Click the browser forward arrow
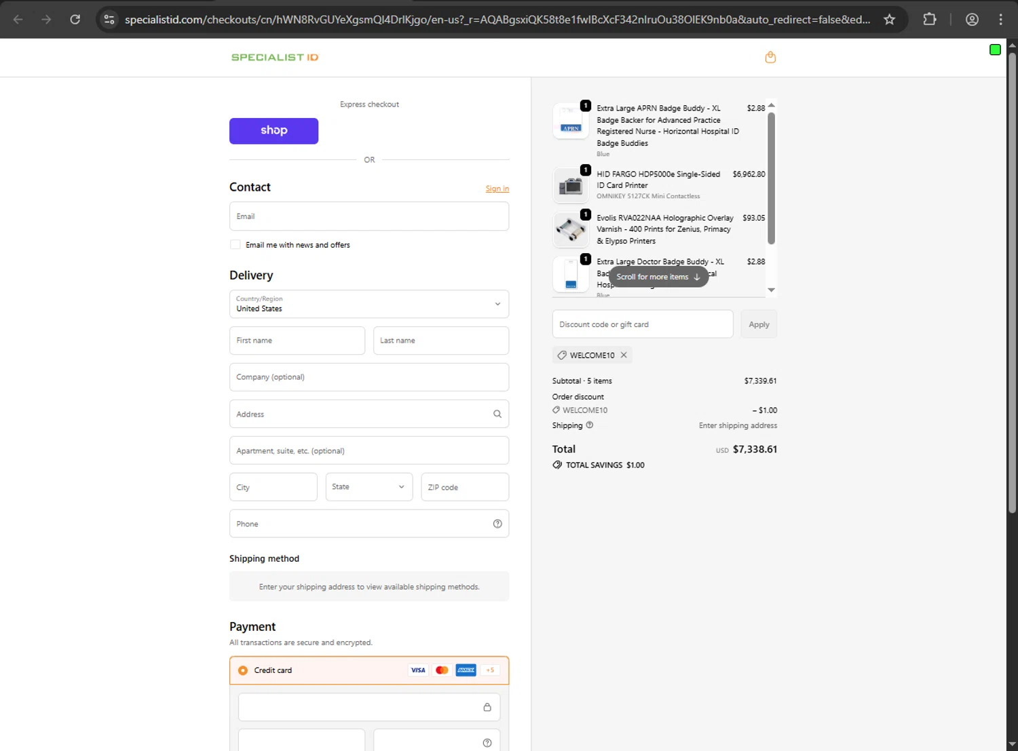 click(x=46, y=20)
